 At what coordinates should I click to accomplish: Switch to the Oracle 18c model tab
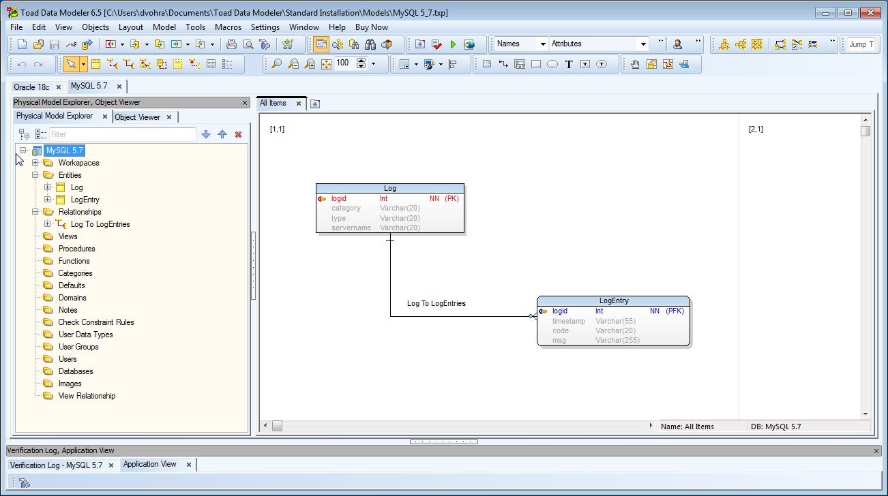click(32, 87)
